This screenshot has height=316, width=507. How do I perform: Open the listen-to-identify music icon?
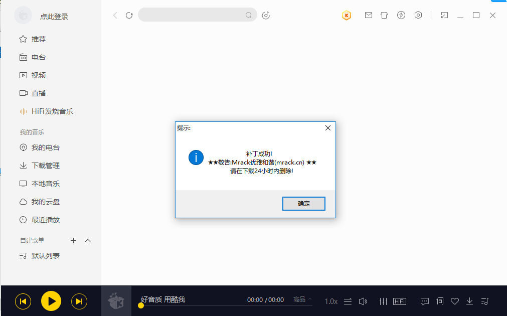click(266, 15)
